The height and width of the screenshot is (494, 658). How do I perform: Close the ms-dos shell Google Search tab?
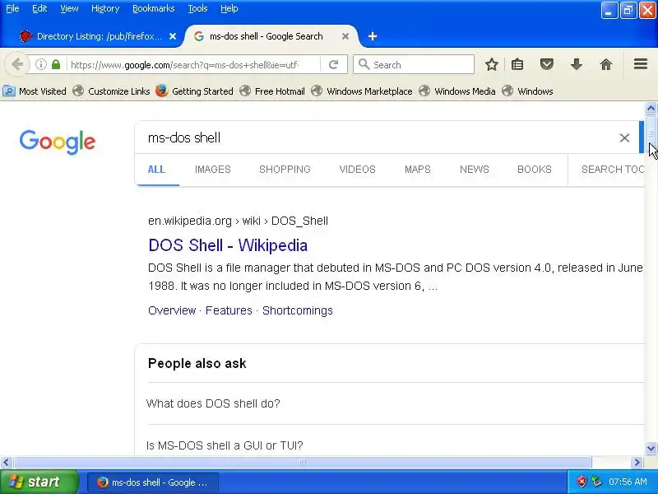click(x=345, y=36)
